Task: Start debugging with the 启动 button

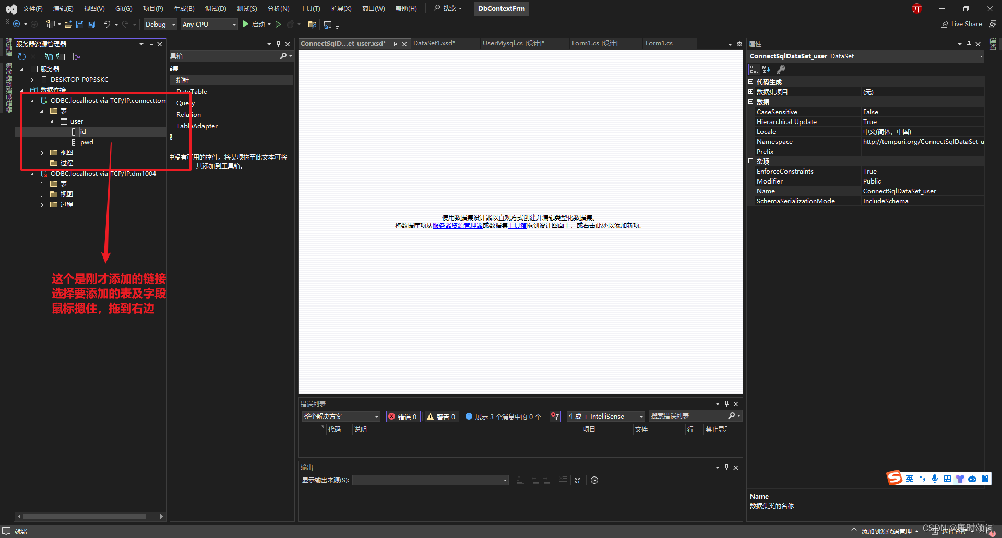Action: tap(256, 24)
